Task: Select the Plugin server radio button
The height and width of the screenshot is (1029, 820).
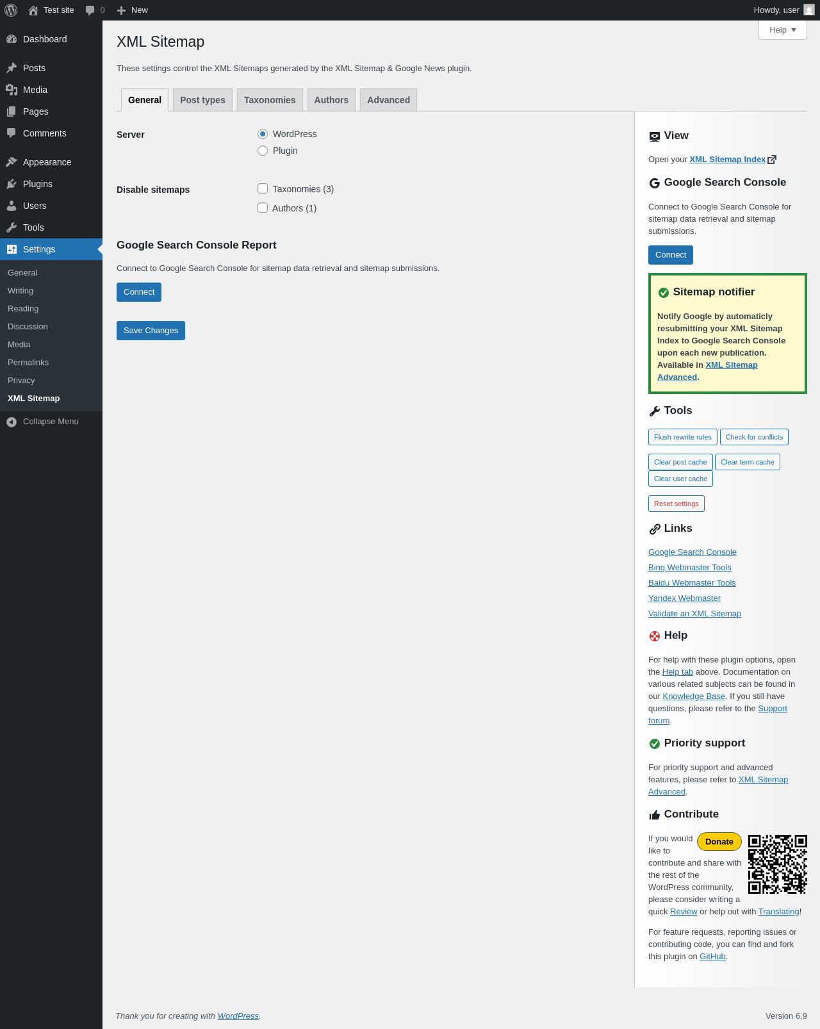Action: (x=263, y=151)
